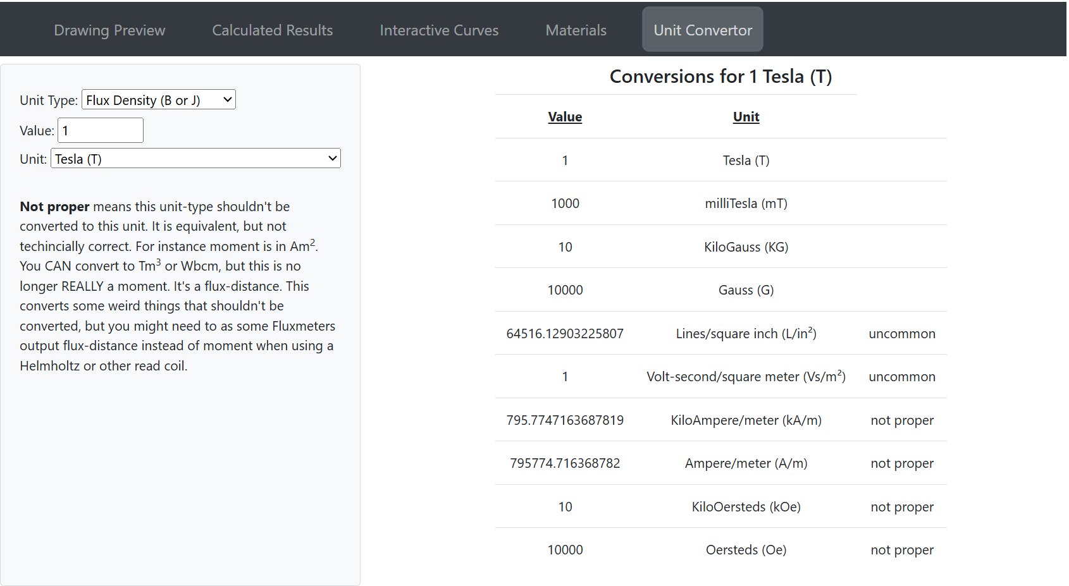Click the Lines/square inch unit cell

point(746,334)
